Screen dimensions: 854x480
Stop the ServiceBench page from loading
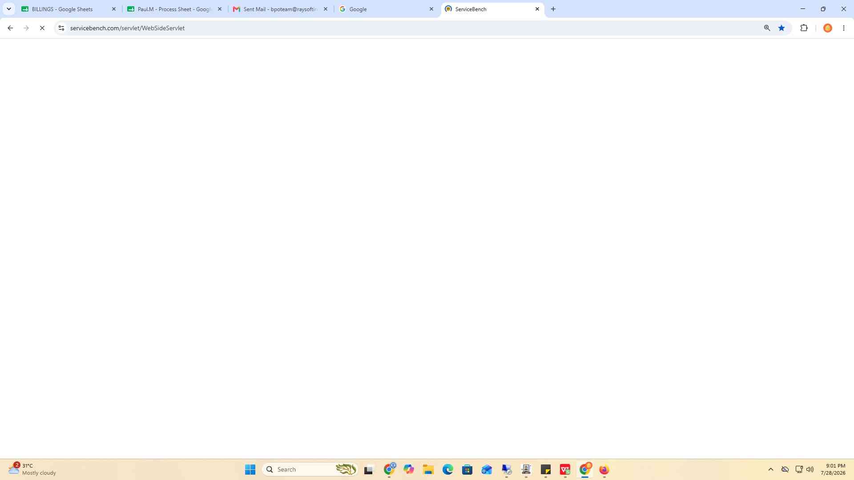click(x=42, y=28)
